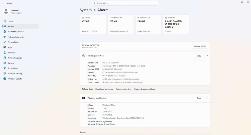Click the Personalization paintbrush icon
251x135 pixels.
click(x=5, y=42)
